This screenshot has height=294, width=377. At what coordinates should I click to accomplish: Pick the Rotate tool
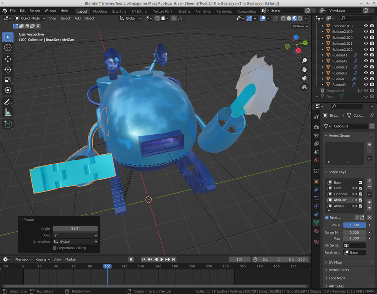[8, 70]
